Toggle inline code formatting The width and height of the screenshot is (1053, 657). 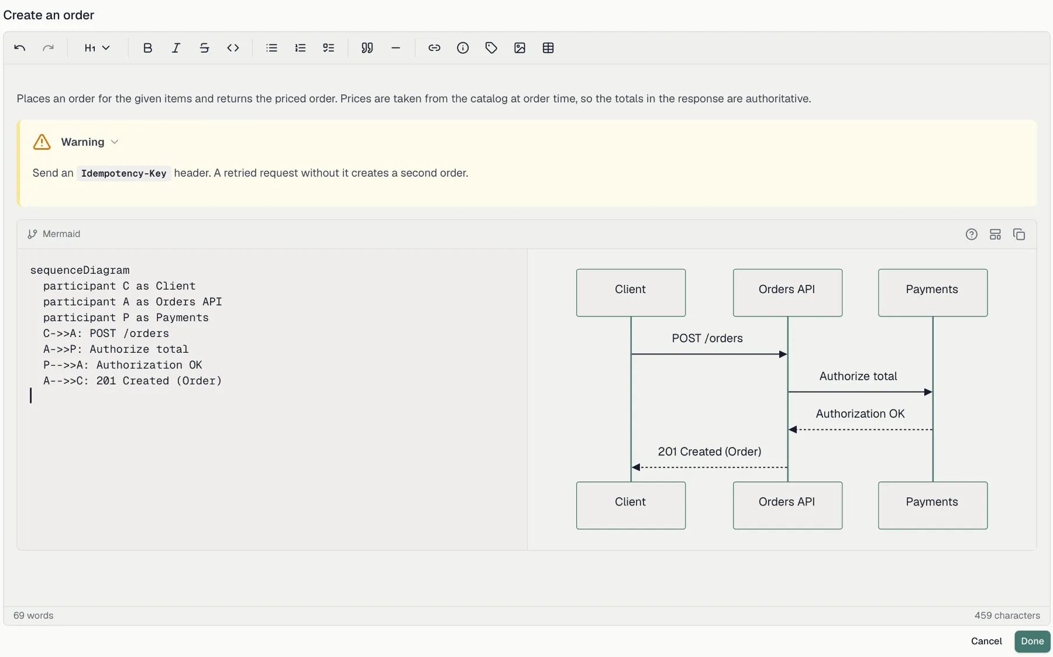coord(233,48)
